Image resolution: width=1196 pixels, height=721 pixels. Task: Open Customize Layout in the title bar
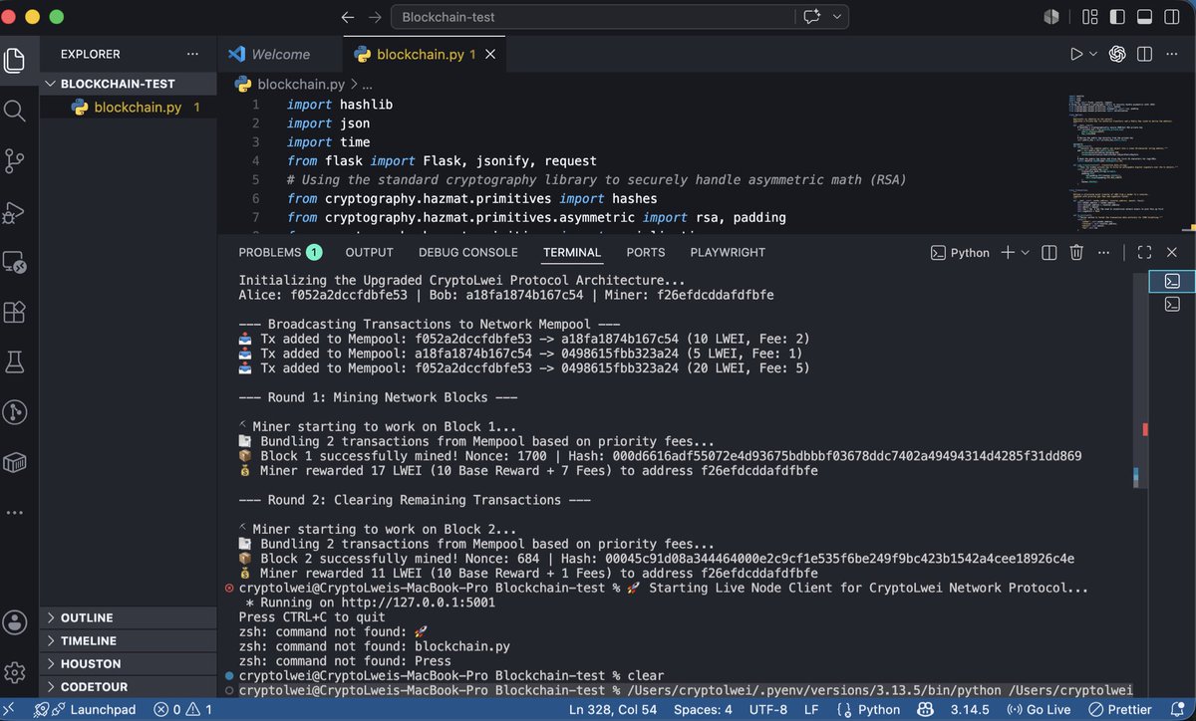[1088, 17]
